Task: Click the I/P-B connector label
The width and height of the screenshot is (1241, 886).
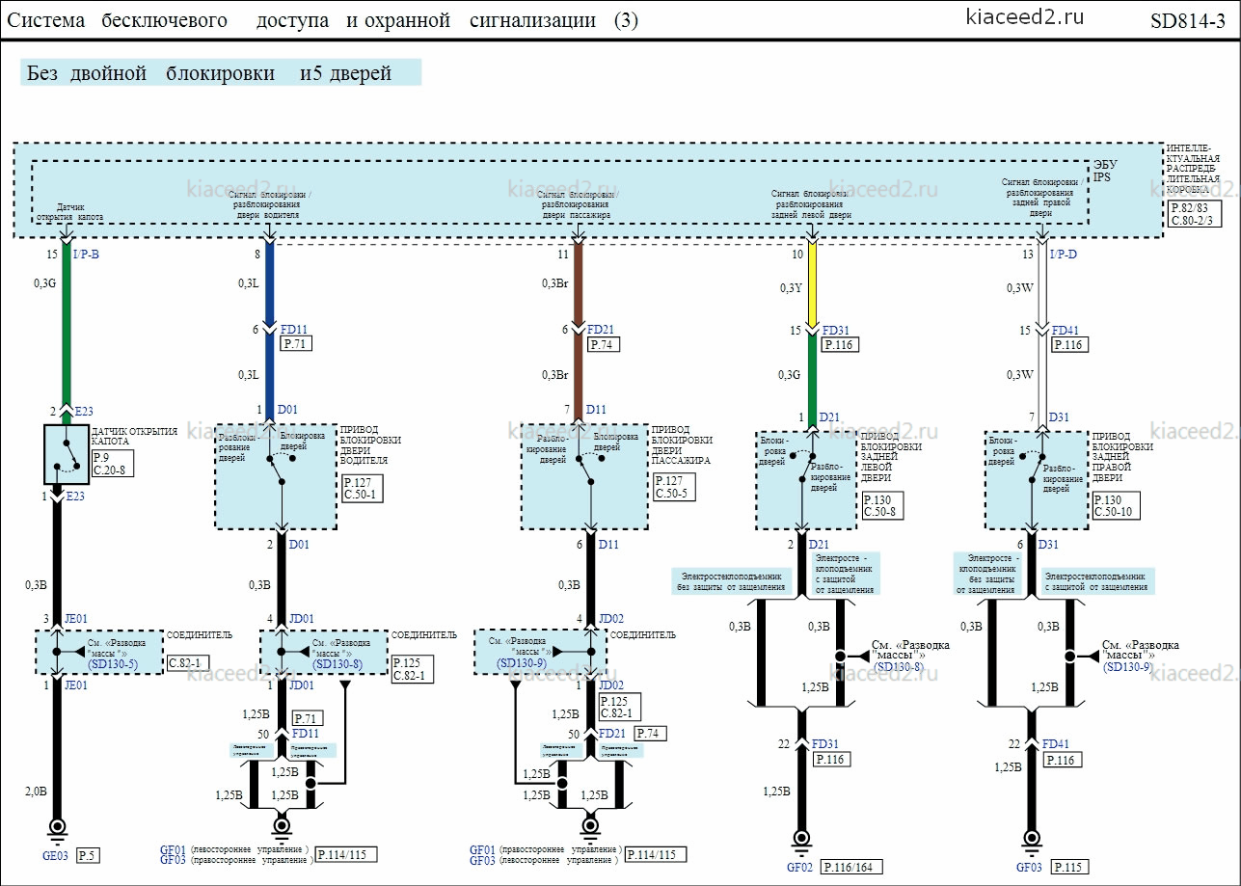Action: pyautogui.click(x=86, y=255)
